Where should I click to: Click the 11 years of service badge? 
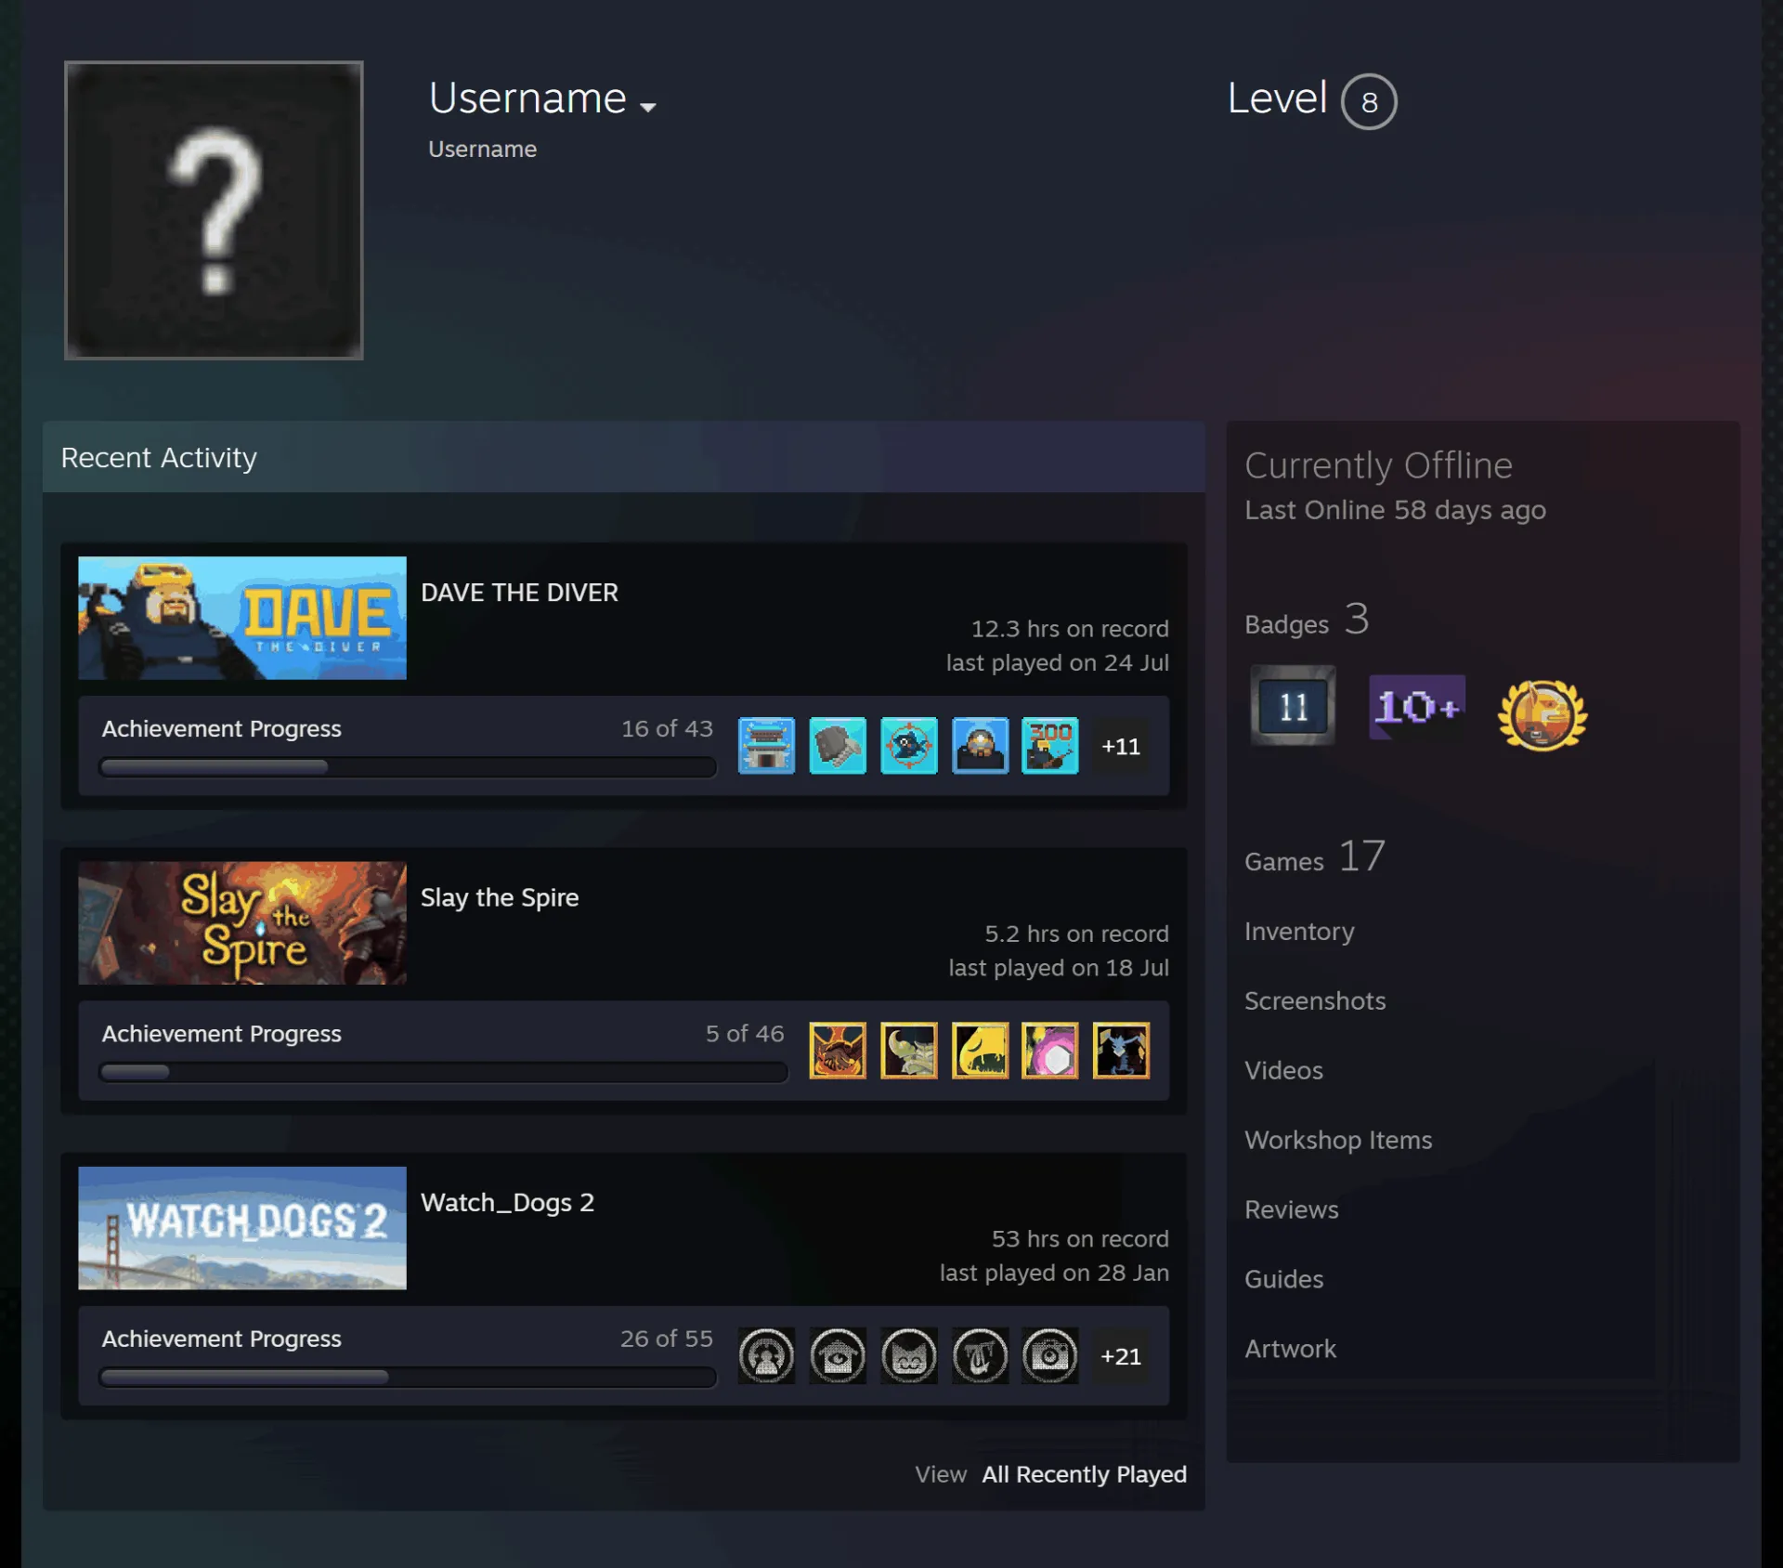click(1293, 706)
